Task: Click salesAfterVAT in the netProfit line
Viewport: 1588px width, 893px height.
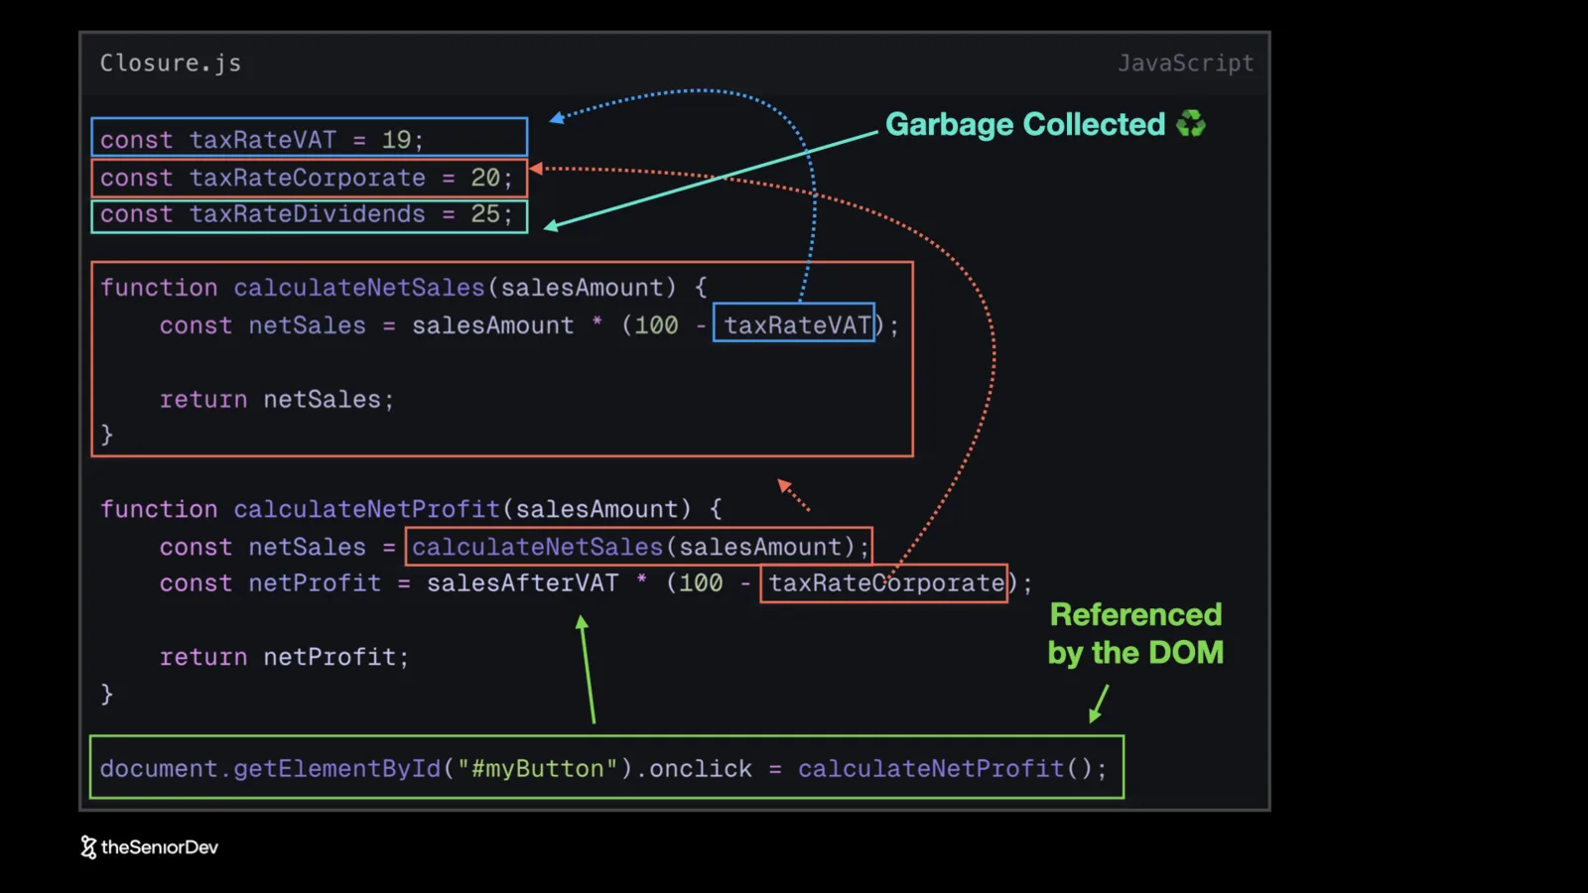Action: point(523,583)
